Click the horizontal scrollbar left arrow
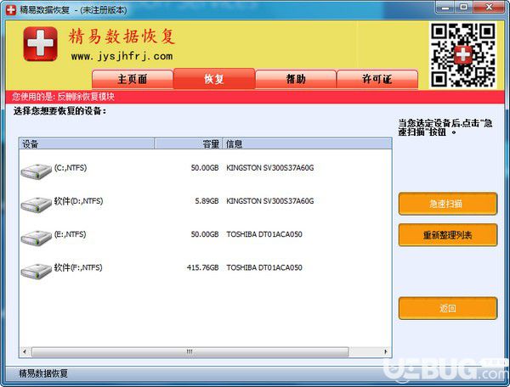 tap(25, 351)
